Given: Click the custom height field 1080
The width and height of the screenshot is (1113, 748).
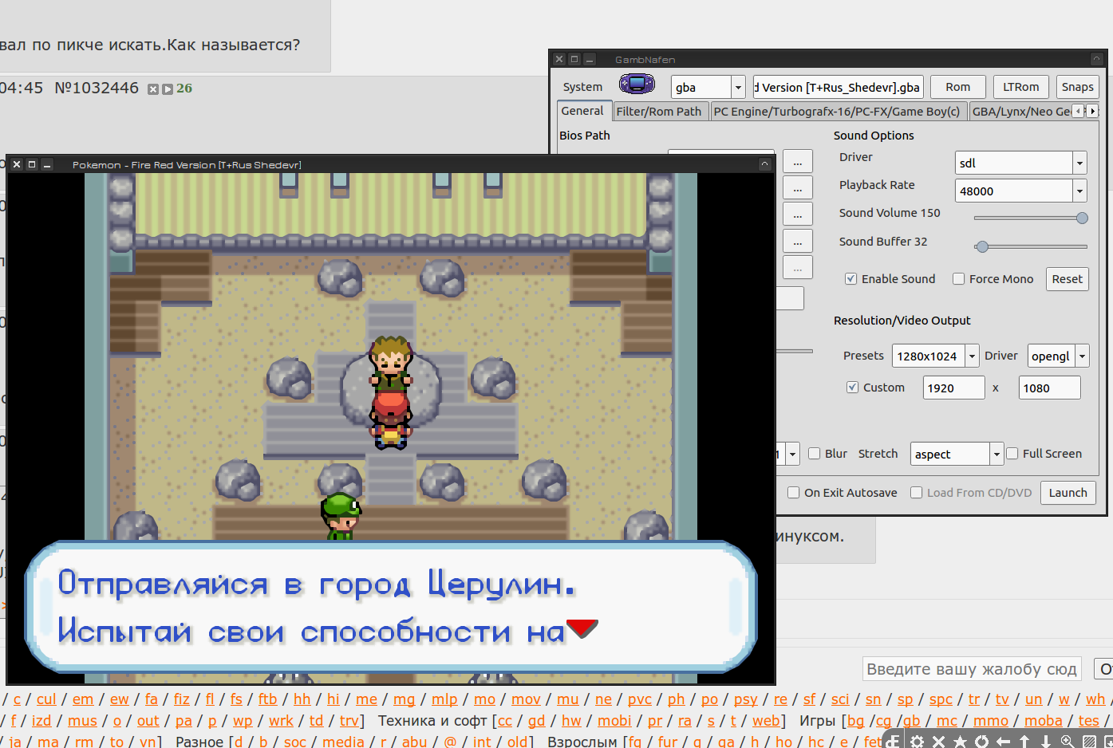Looking at the screenshot, I should tap(1050, 388).
